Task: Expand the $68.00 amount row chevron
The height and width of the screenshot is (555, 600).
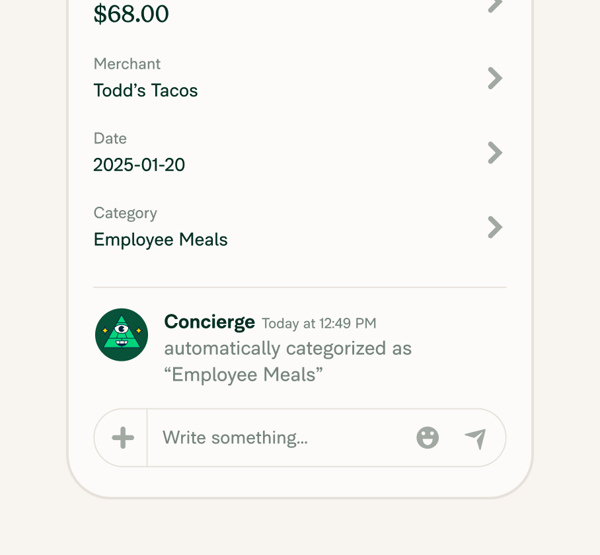Action: [494, 7]
